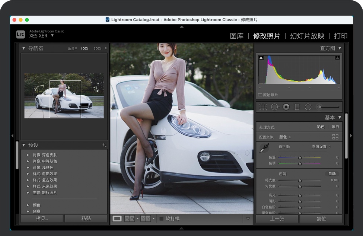
Task: Select the Graduated Filter tool
Action: [x=297, y=107]
